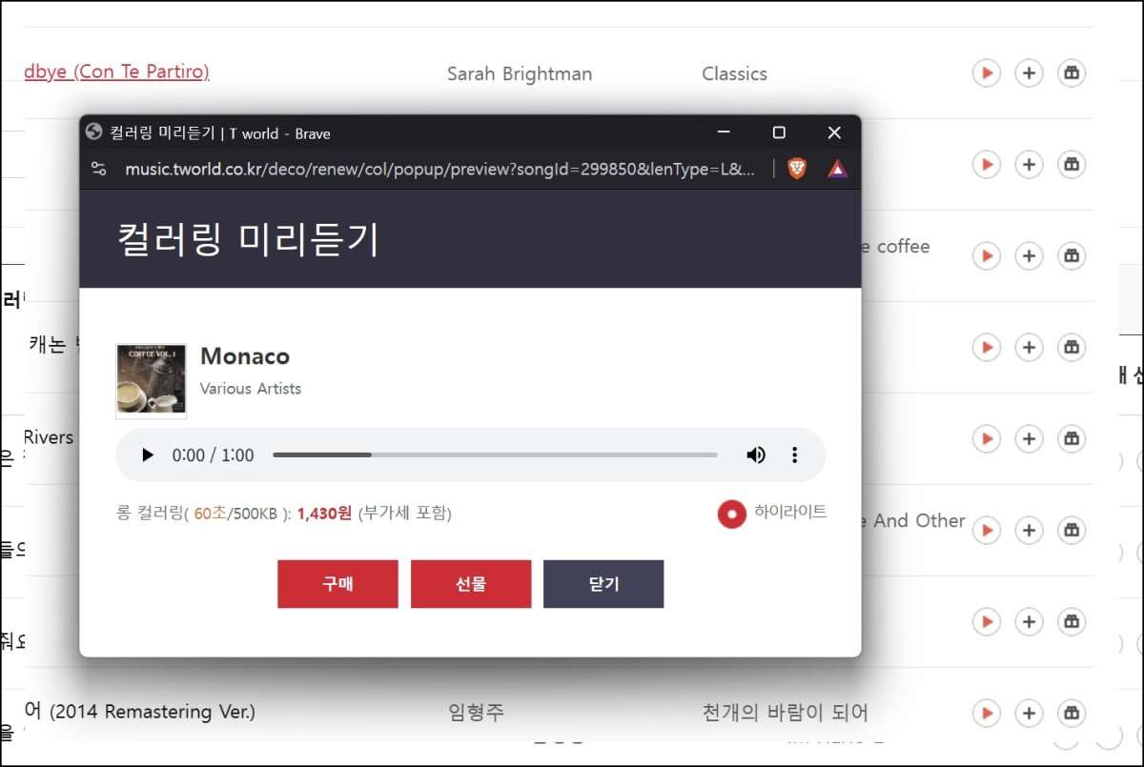Open audio player more options menu
This screenshot has height=767, width=1144.
click(x=794, y=455)
